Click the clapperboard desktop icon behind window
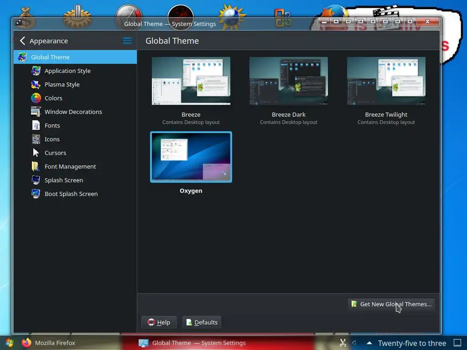 click(x=386, y=10)
